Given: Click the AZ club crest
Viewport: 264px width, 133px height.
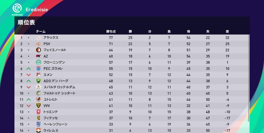Looking at the screenshot, I should [38, 56].
